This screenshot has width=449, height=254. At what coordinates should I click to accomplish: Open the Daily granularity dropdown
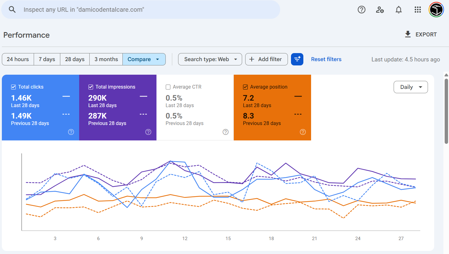pos(411,87)
